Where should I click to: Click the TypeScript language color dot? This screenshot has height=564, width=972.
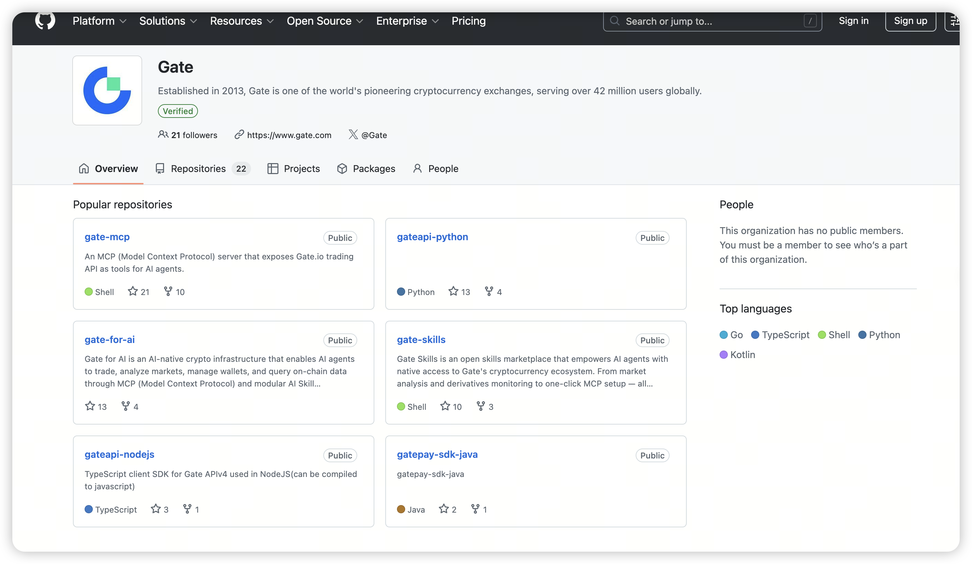(x=755, y=335)
